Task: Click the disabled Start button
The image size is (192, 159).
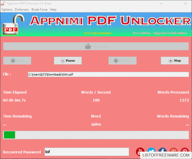Action: pyautogui.click(x=17, y=61)
